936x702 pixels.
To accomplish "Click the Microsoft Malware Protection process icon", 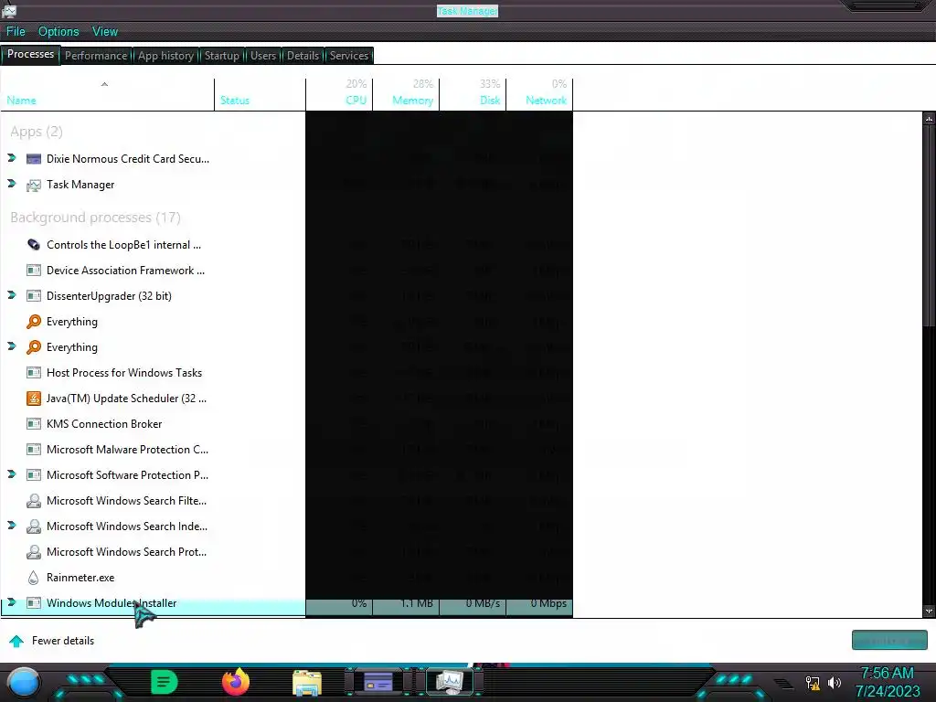I will point(34,450).
